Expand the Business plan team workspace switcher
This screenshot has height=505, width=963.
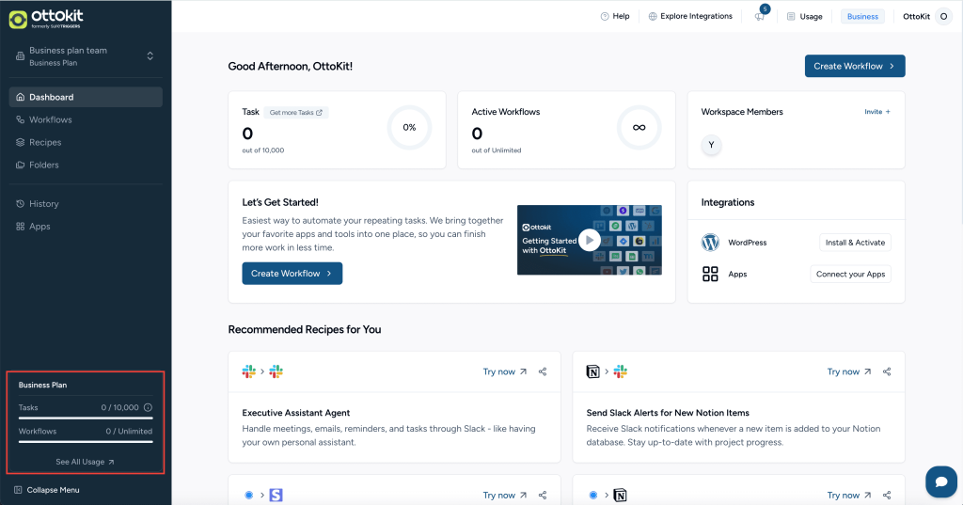pyautogui.click(x=150, y=56)
